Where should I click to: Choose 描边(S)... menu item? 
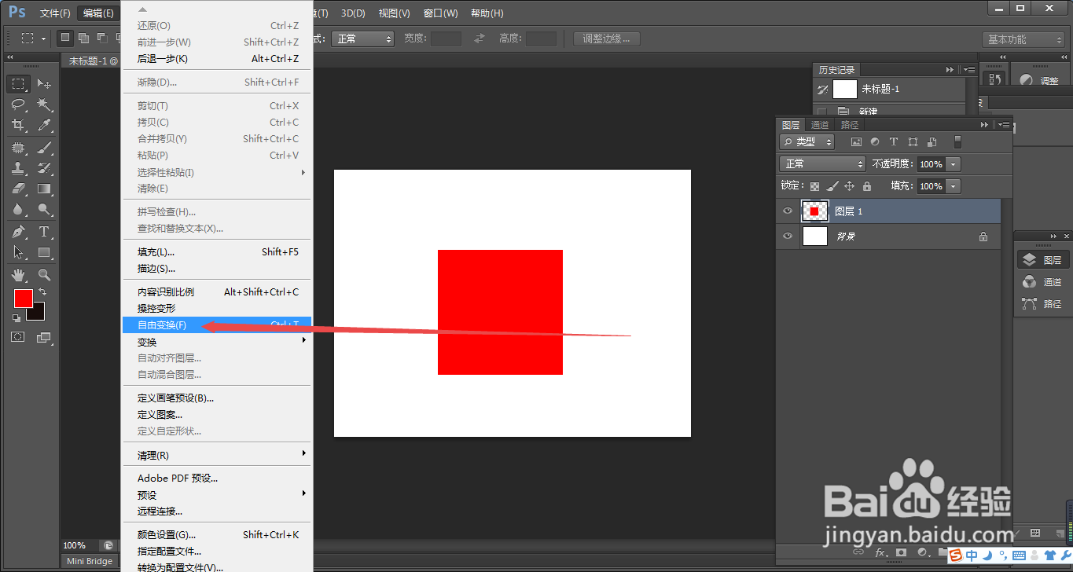(x=217, y=269)
